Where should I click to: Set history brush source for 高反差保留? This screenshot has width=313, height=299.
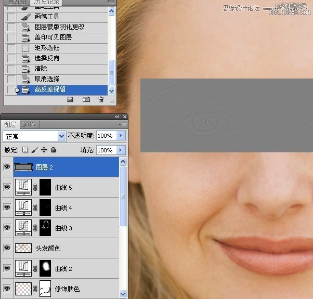pos(10,90)
